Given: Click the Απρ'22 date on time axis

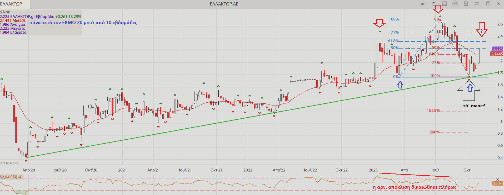Looking at the screenshot, I should point(279,170).
